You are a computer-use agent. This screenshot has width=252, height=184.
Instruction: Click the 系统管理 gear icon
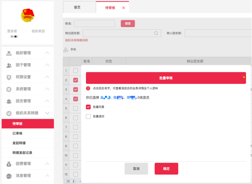point(9,89)
